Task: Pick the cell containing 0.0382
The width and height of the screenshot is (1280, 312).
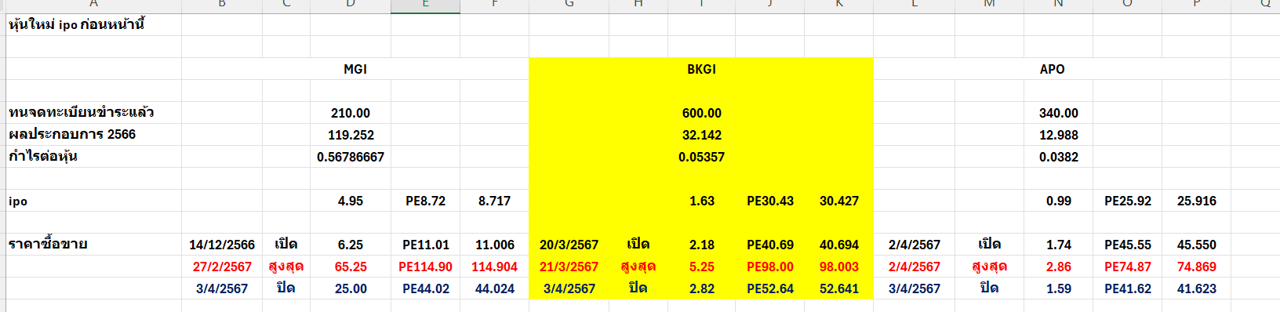Action: 1058,157
